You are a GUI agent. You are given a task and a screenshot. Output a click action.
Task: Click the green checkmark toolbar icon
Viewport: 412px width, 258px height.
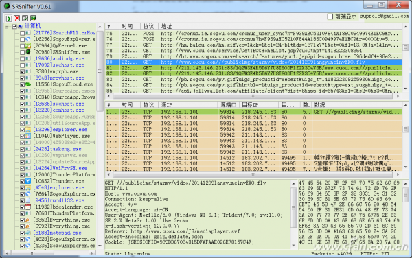coord(25,18)
